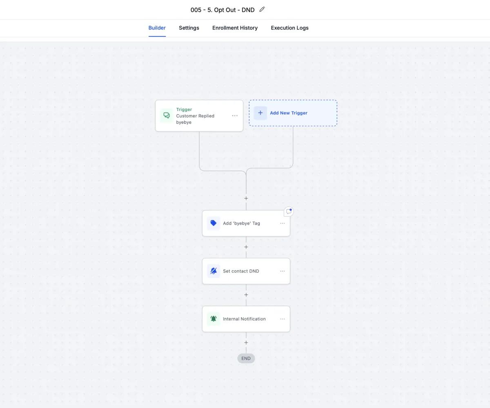Add a step between tag and DND actions
Screen dimensions: 490x408
click(246, 247)
